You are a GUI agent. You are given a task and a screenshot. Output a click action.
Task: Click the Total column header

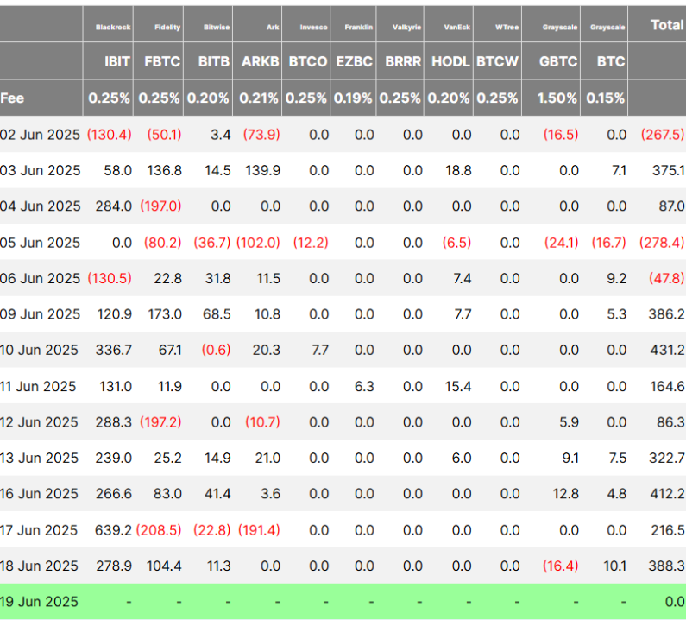point(667,25)
